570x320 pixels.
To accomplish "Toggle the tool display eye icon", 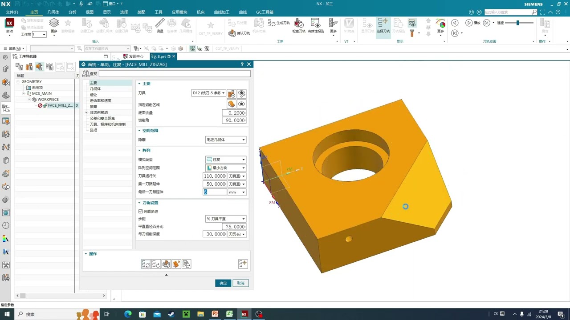I will coord(242,93).
